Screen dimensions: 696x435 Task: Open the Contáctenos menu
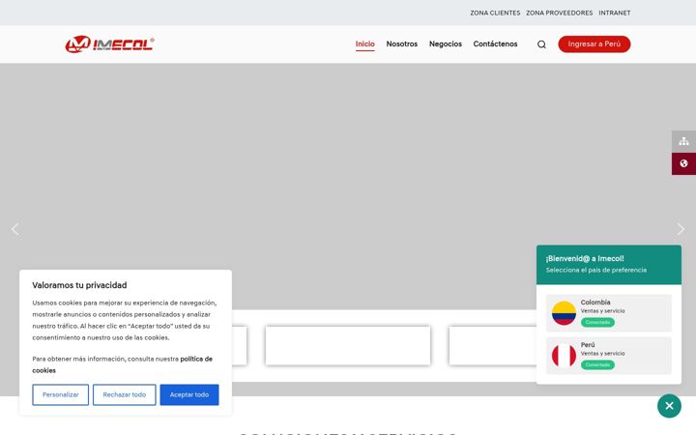coord(495,43)
